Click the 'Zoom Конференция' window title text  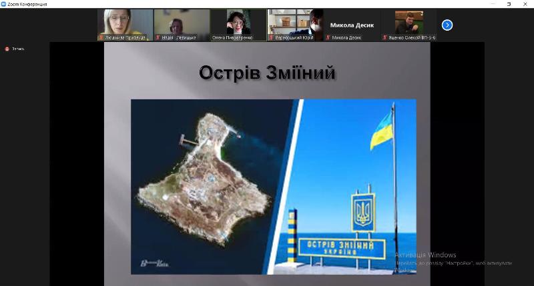27,5
